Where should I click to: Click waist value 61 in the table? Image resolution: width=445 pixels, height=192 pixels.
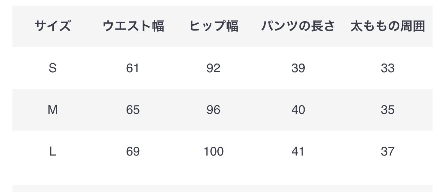point(133,68)
